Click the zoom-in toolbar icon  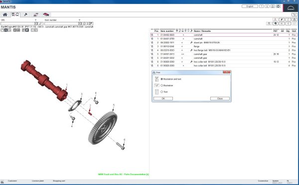point(15,30)
